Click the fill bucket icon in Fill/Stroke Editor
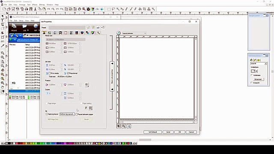This screenshot has height=154, width=274. (x=251, y=60)
